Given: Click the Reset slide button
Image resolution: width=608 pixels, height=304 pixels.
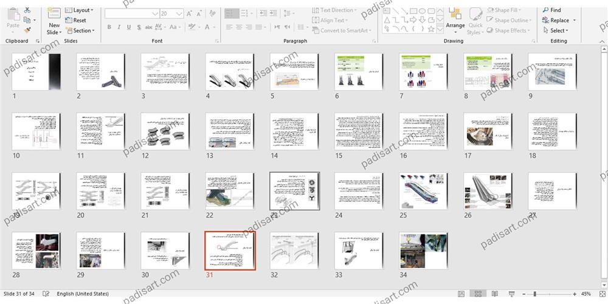Looking at the screenshot, I should (75, 20).
